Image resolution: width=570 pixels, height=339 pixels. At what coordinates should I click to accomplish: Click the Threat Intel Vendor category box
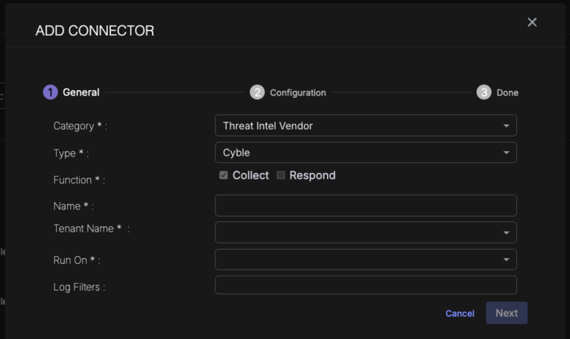tap(356, 126)
